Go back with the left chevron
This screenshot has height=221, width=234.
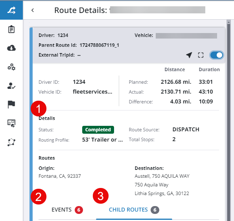(33, 10)
